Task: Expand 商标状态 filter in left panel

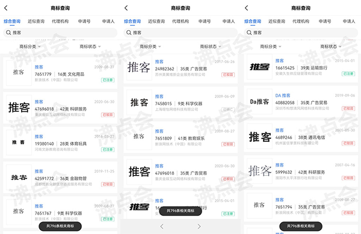Action: pos(90,47)
